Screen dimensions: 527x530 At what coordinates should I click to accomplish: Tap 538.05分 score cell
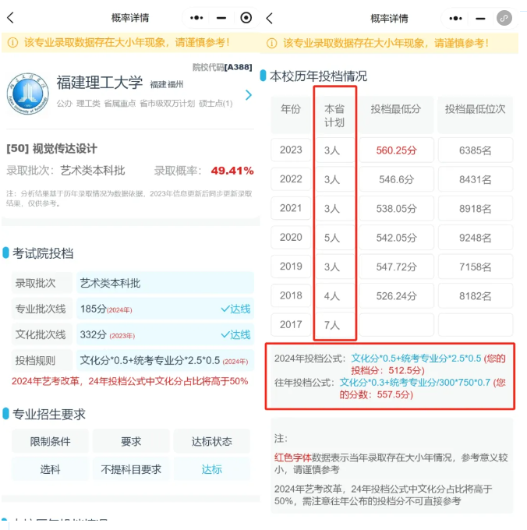[396, 208]
